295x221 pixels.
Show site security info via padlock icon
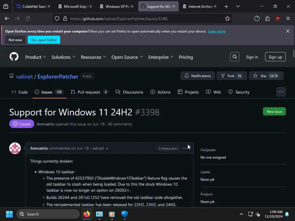pyautogui.click(x=65, y=18)
